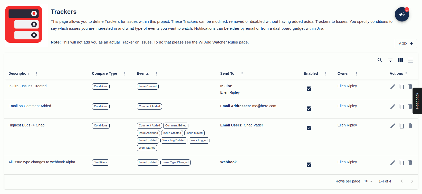Open the Rows per page dropdown
This screenshot has width=422, height=194.
[368, 181]
